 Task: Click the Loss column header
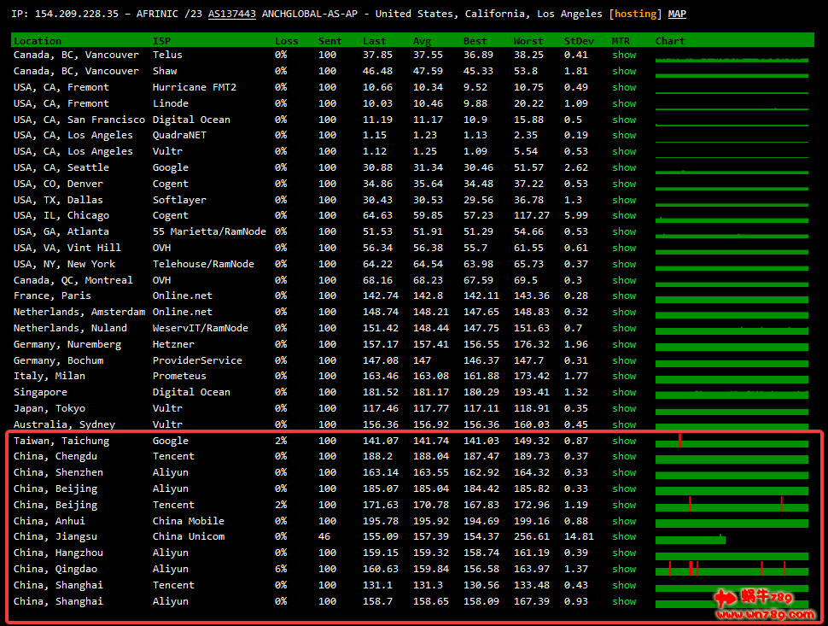point(287,40)
